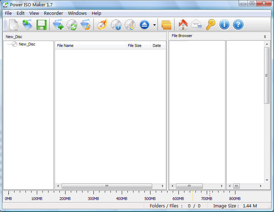Open the View menu
Viewport: 274px width, 212px height.
point(34,13)
